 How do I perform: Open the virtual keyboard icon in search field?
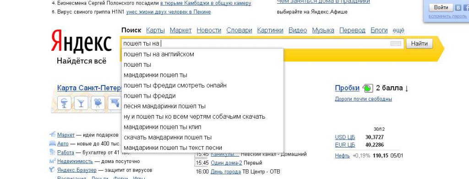(395, 43)
